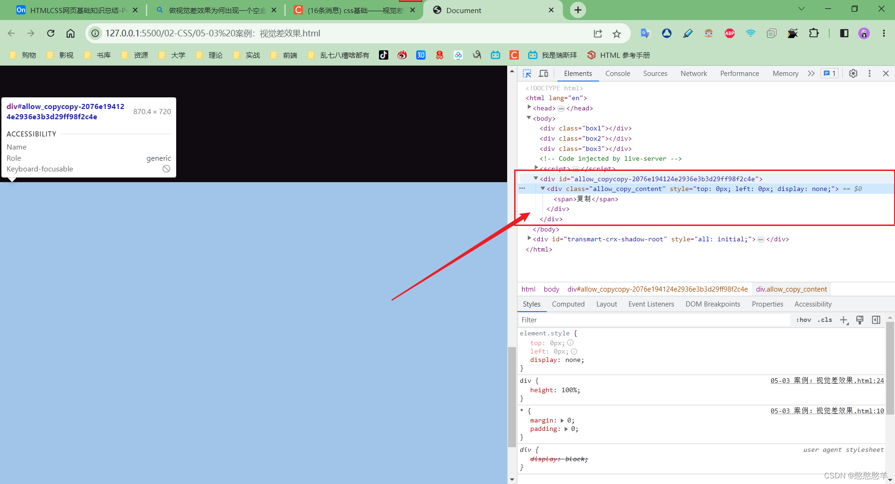Open the Accessibility pane
895x484 pixels.
[812, 304]
